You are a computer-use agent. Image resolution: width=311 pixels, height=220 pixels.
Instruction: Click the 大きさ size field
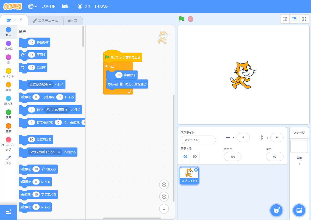click(233, 156)
